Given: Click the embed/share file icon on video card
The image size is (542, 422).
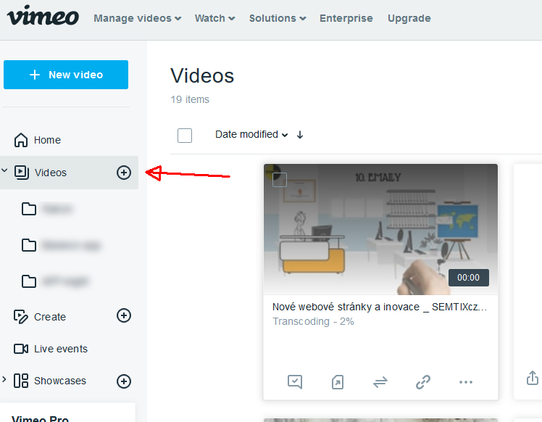Looking at the screenshot, I should [338, 381].
